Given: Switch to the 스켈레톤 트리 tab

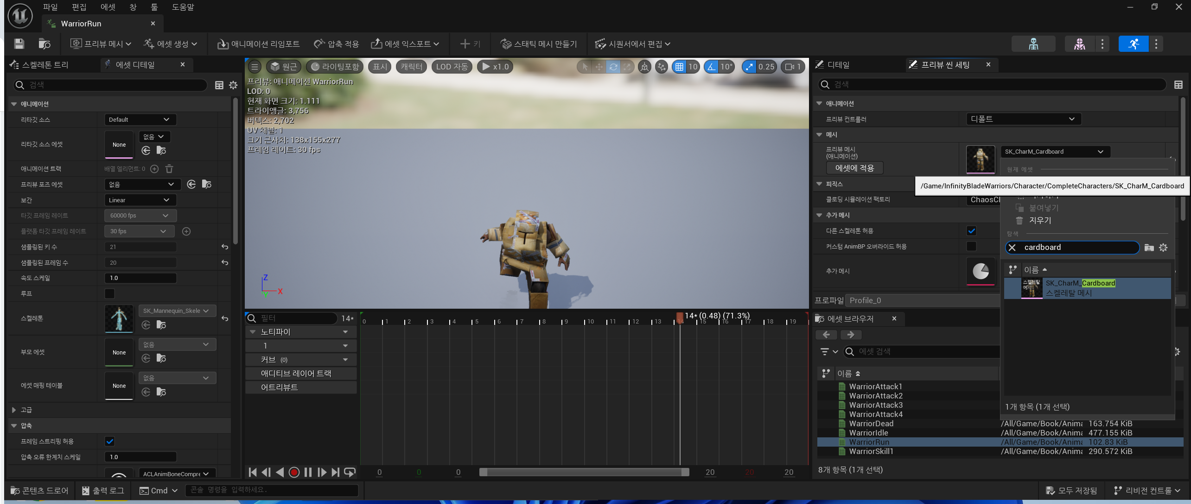Looking at the screenshot, I should click(x=40, y=65).
